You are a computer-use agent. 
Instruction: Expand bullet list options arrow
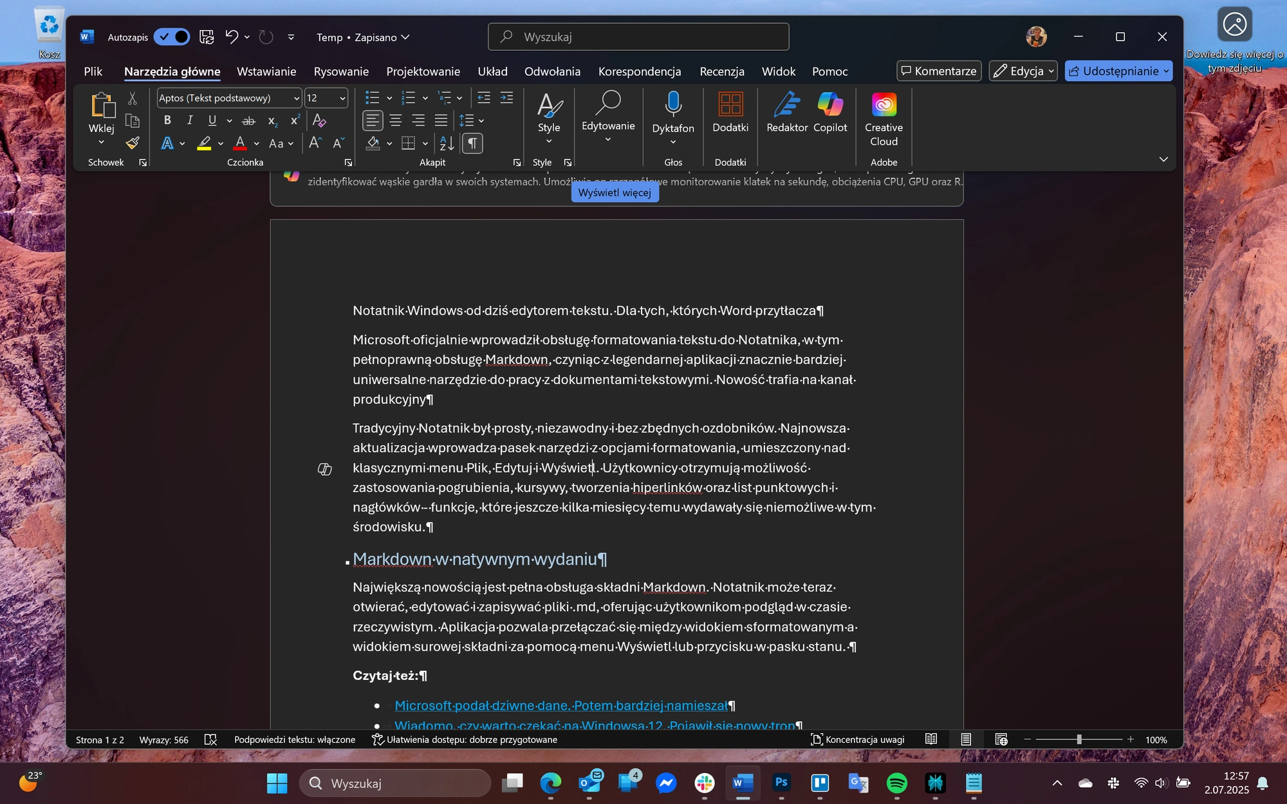pos(389,98)
